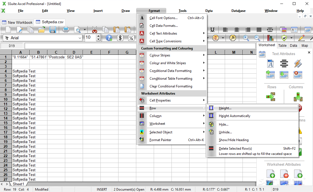This screenshot has width=313, height=192.
Task: Click font letter A icon in side panel
Action: [x=270, y=64]
